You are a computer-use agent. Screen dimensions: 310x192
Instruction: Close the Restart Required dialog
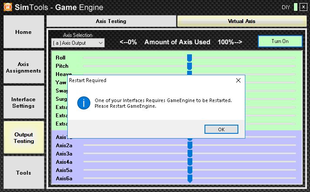point(238,80)
